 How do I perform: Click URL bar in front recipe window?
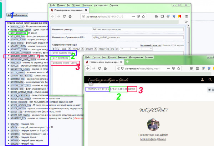point(148,68)
